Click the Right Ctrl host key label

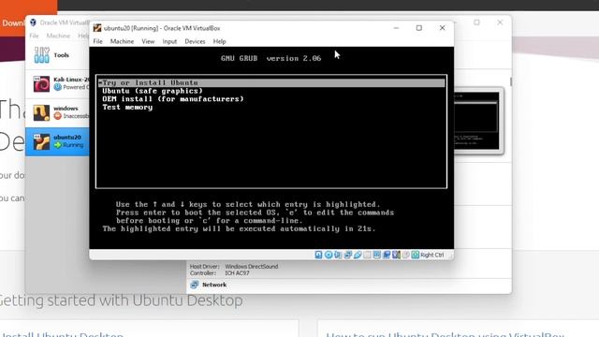(432, 255)
